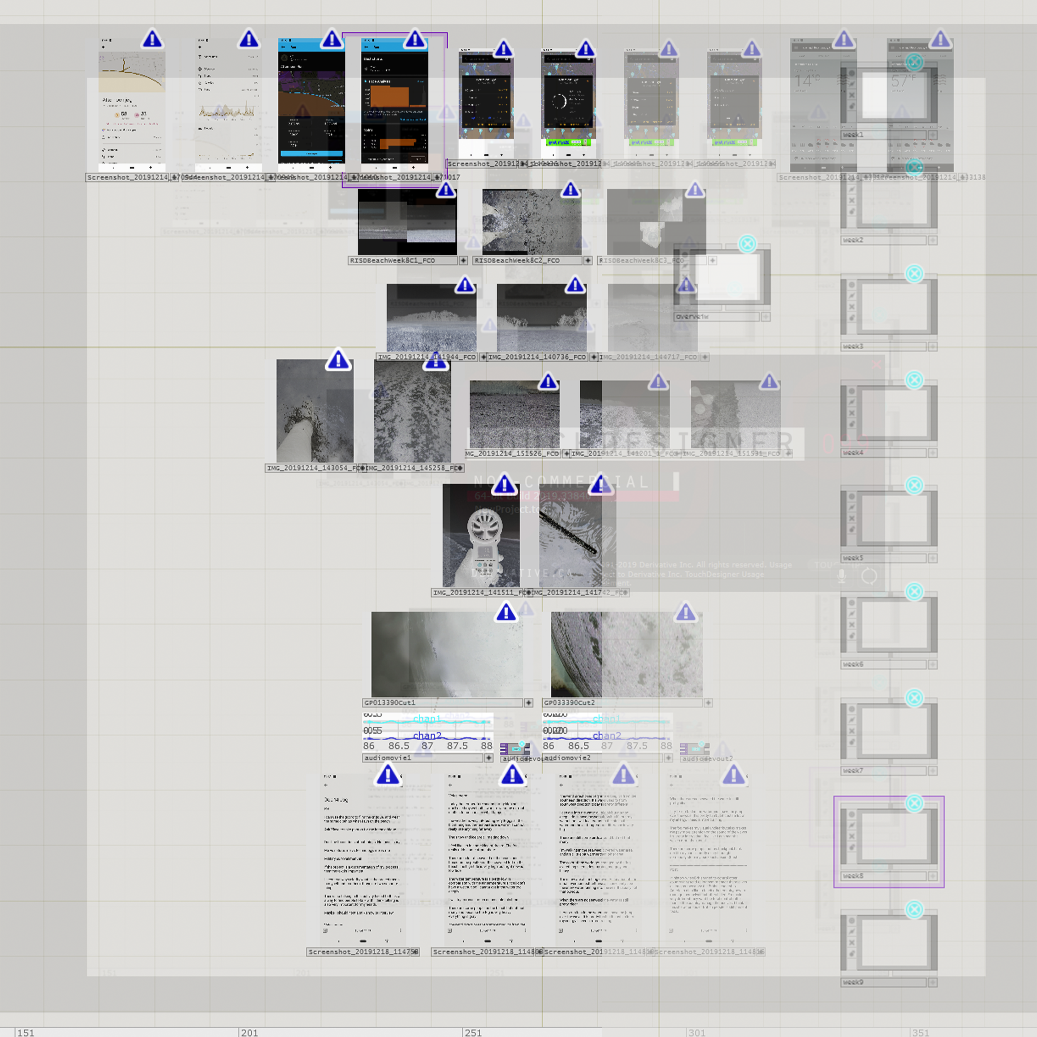Toggle the viewer flag on week3 node
Viewport: 1037px width, 1037px height.
[x=852, y=296]
